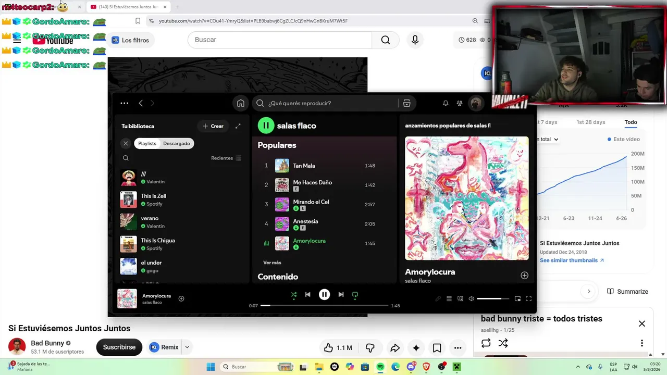Submit YouTube search with magnifier button
Screen dimensions: 667x375
tap(386, 40)
